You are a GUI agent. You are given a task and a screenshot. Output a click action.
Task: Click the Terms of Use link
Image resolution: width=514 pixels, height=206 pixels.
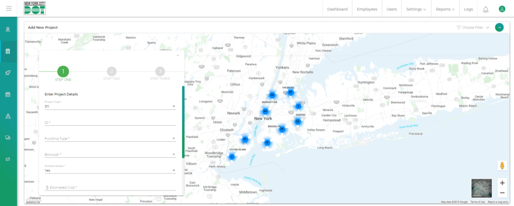477,202
